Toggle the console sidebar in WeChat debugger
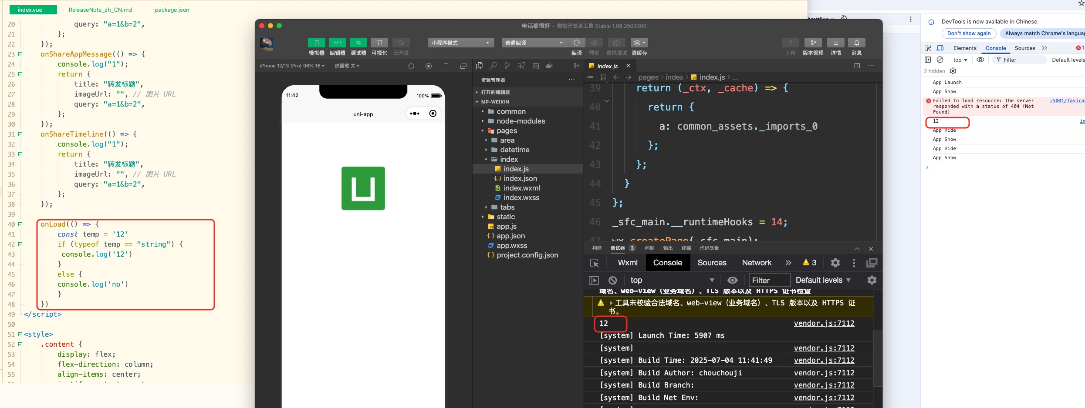Image resolution: width=1085 pixels, height=408 pixels. point(594,280)
